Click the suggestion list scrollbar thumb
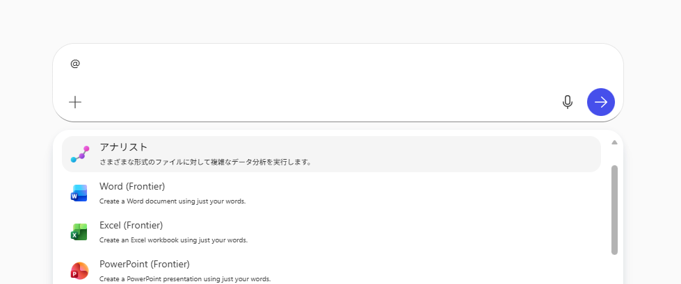The width and height of the screenshot is (681, 284). [614, 210]
